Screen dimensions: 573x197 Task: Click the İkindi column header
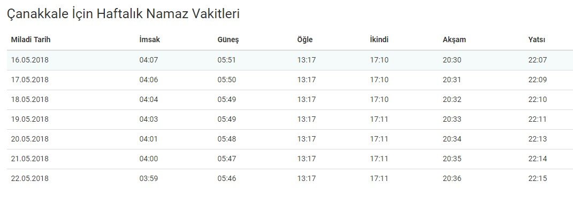379,40
